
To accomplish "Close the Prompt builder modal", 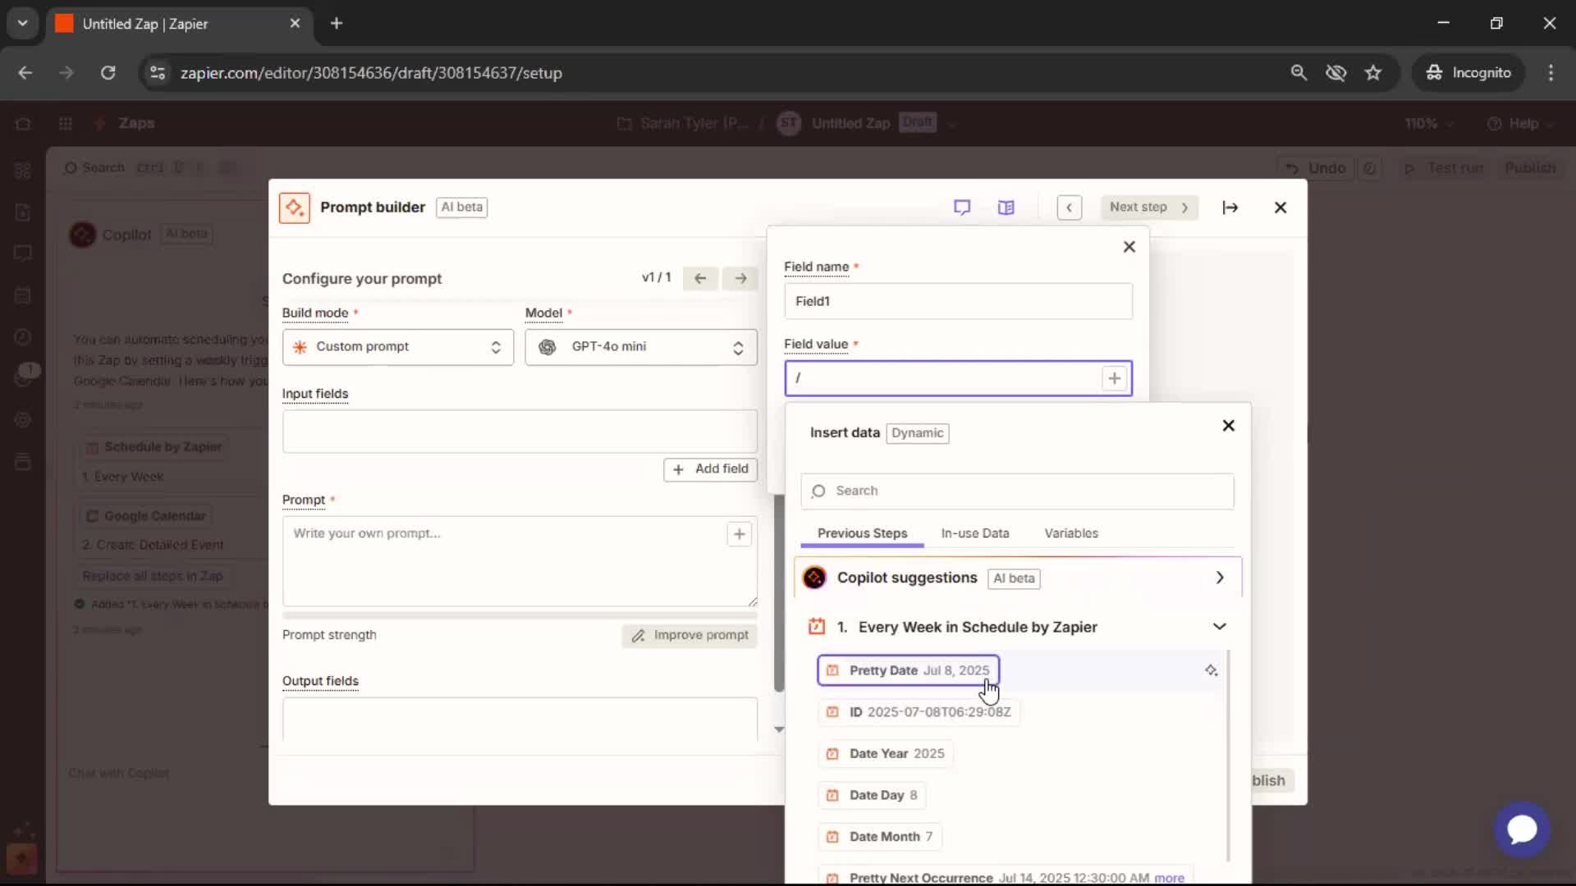I will [1280, 208].
